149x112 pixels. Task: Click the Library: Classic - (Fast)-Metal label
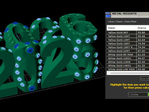coord(122,21)
